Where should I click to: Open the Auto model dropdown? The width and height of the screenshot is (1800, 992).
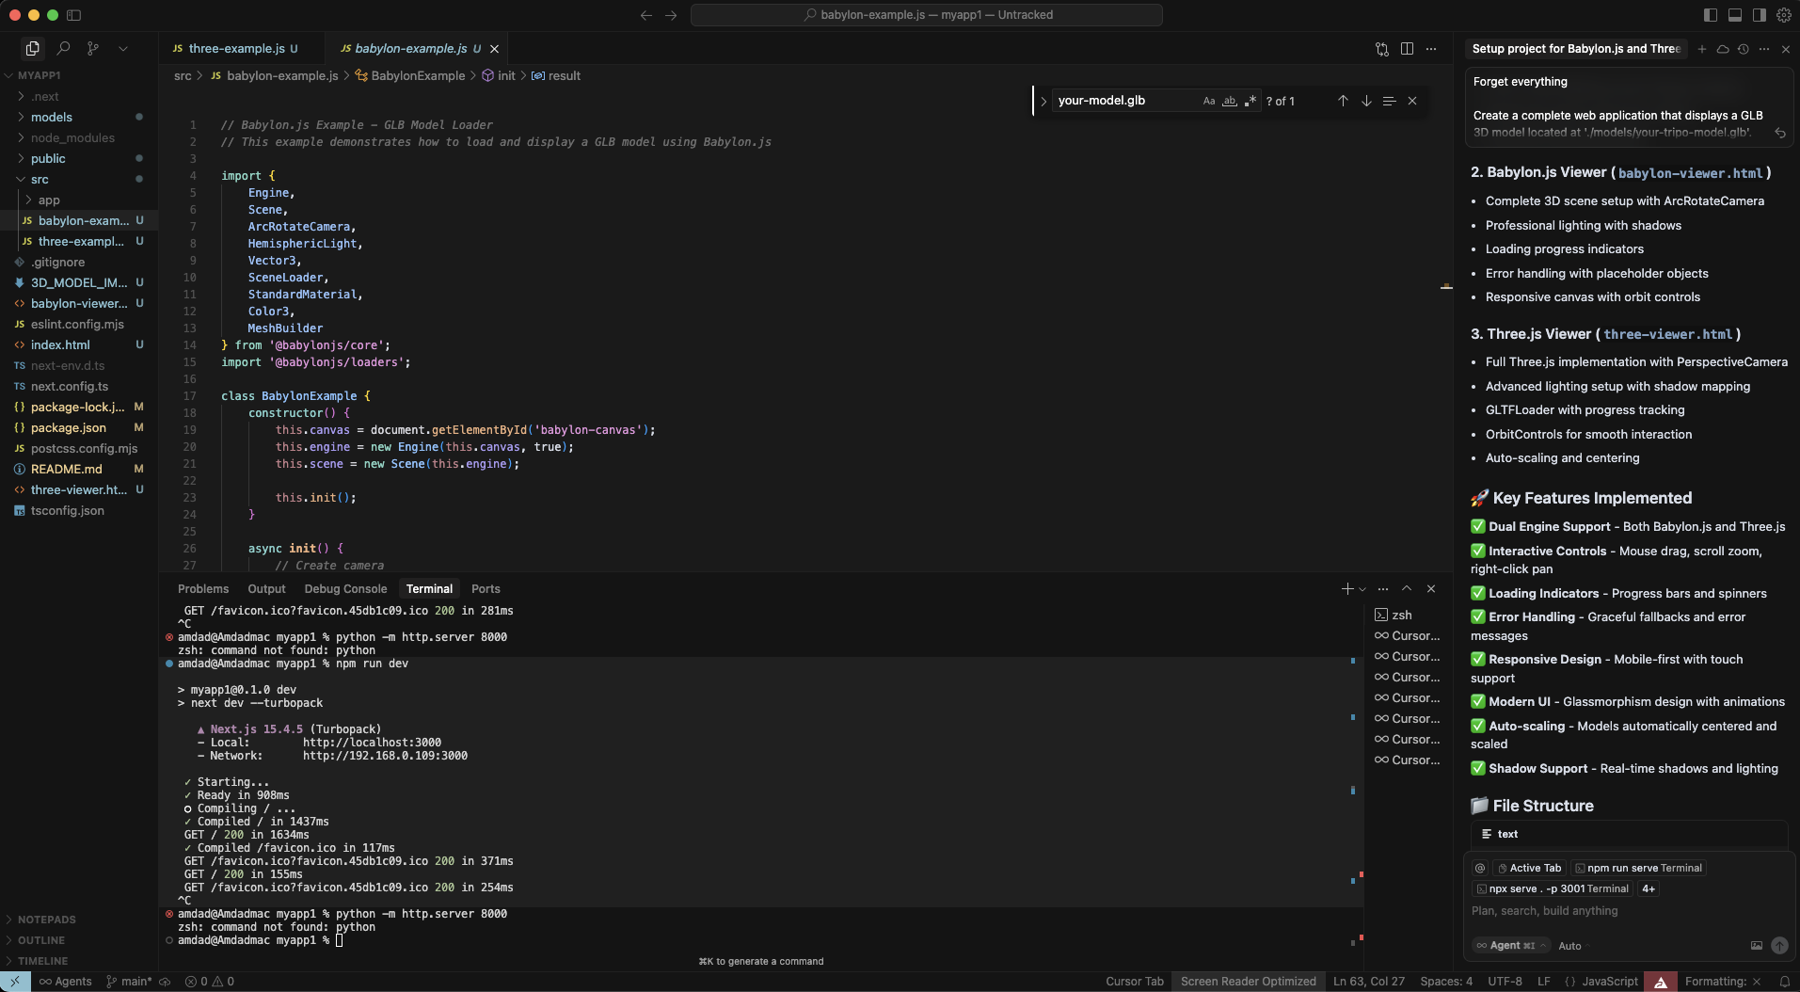click(x=1573, y=946)
